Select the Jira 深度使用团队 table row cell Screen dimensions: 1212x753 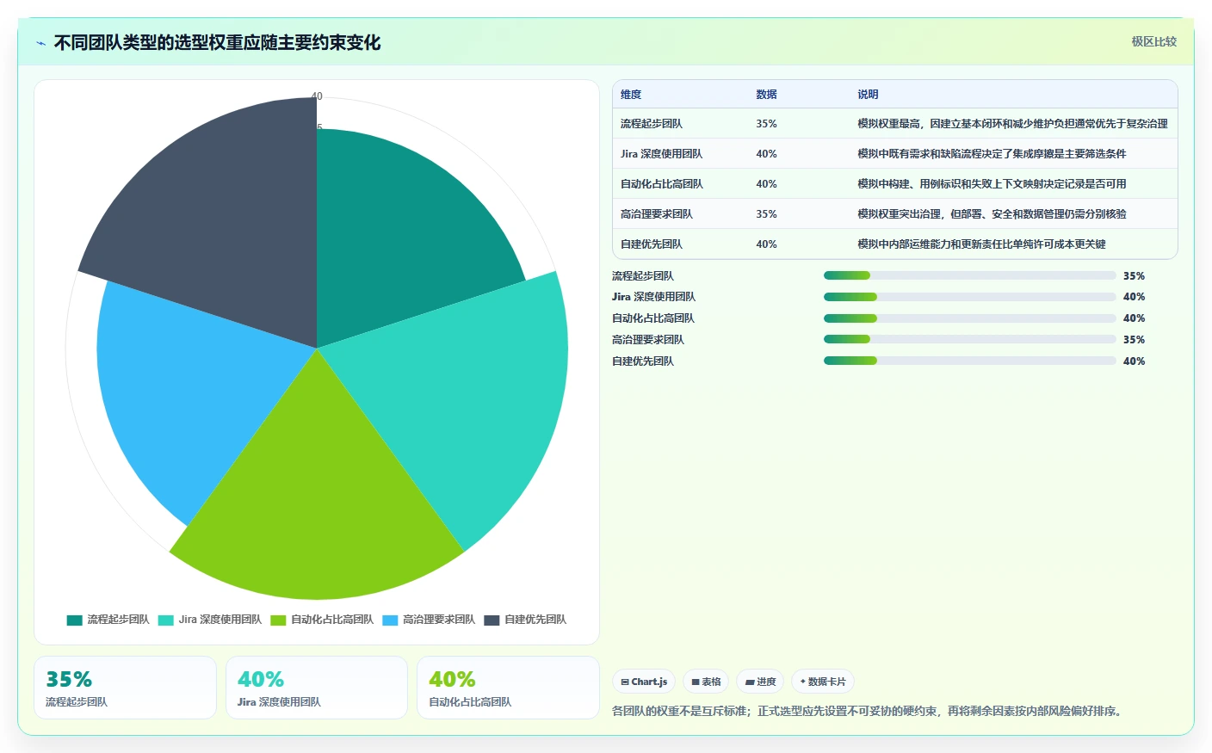[661, 154]
